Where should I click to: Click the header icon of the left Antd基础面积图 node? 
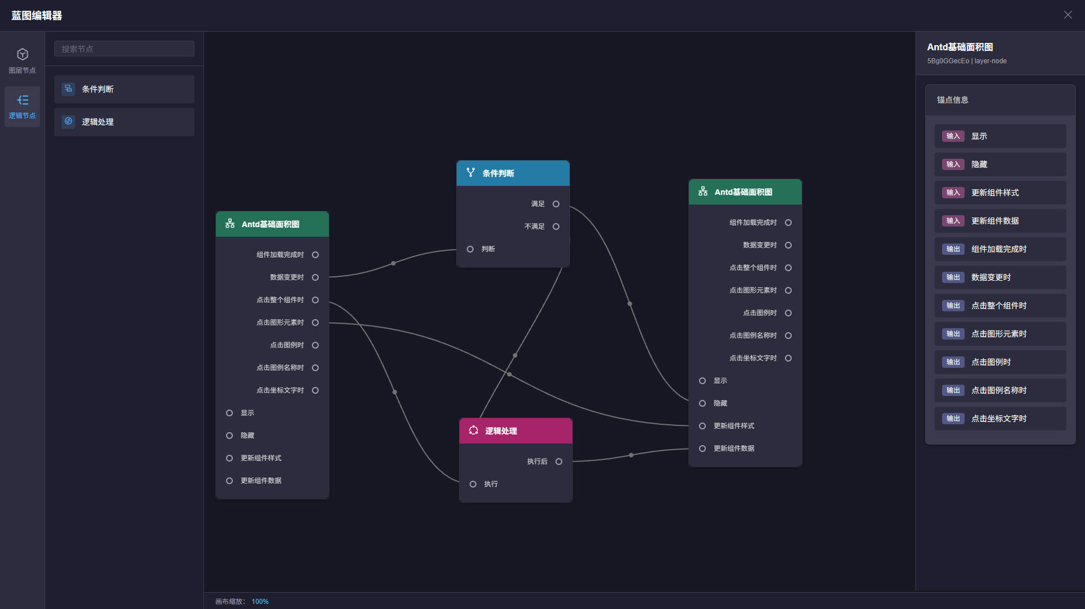230,224
